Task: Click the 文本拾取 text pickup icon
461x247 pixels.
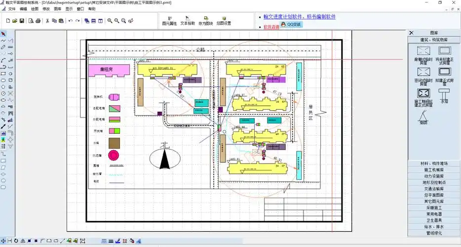Action: [188, 21]
